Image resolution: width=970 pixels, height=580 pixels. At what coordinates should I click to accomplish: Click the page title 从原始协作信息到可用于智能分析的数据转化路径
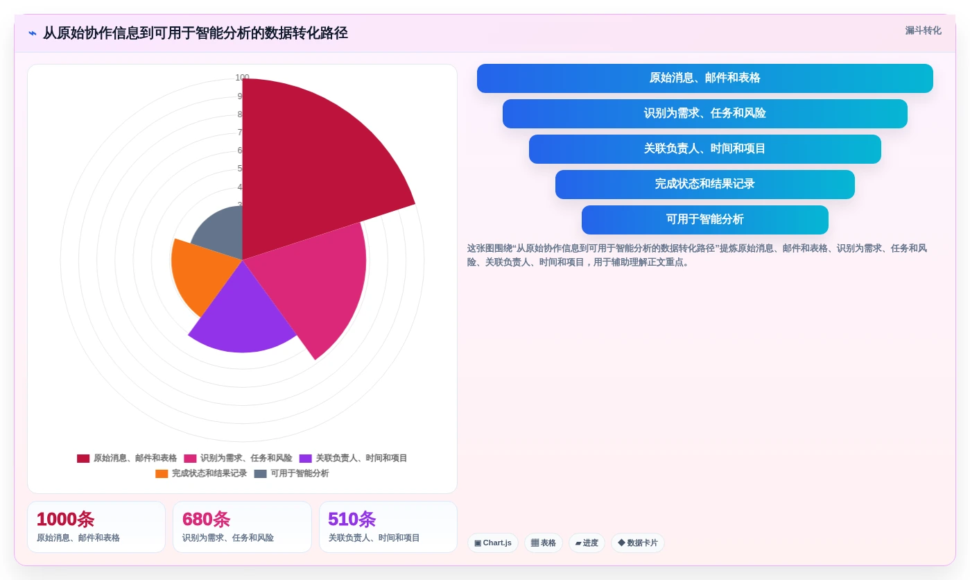point(196,33)
